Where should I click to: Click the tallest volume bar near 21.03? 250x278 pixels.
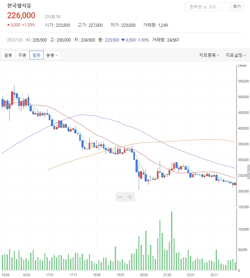coord(172,241)
